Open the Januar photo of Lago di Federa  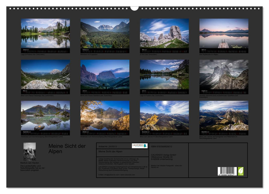pos(45,33)
